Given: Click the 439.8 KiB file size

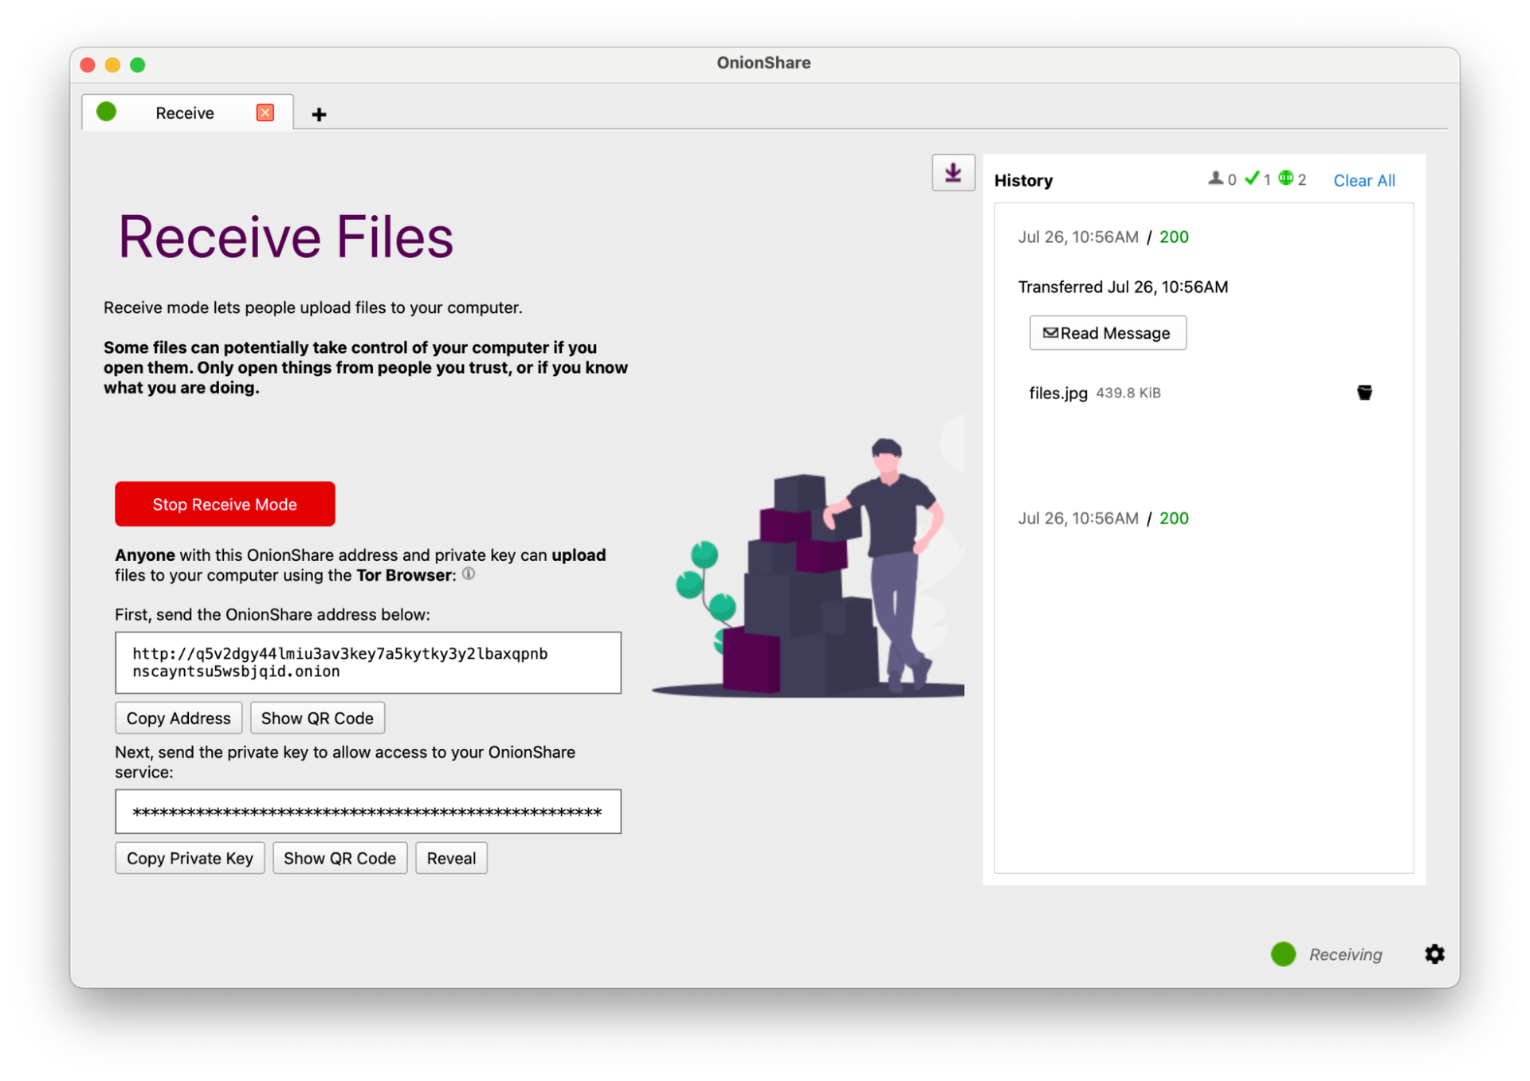Looking at the screenshot, I should pos(1128,393).
